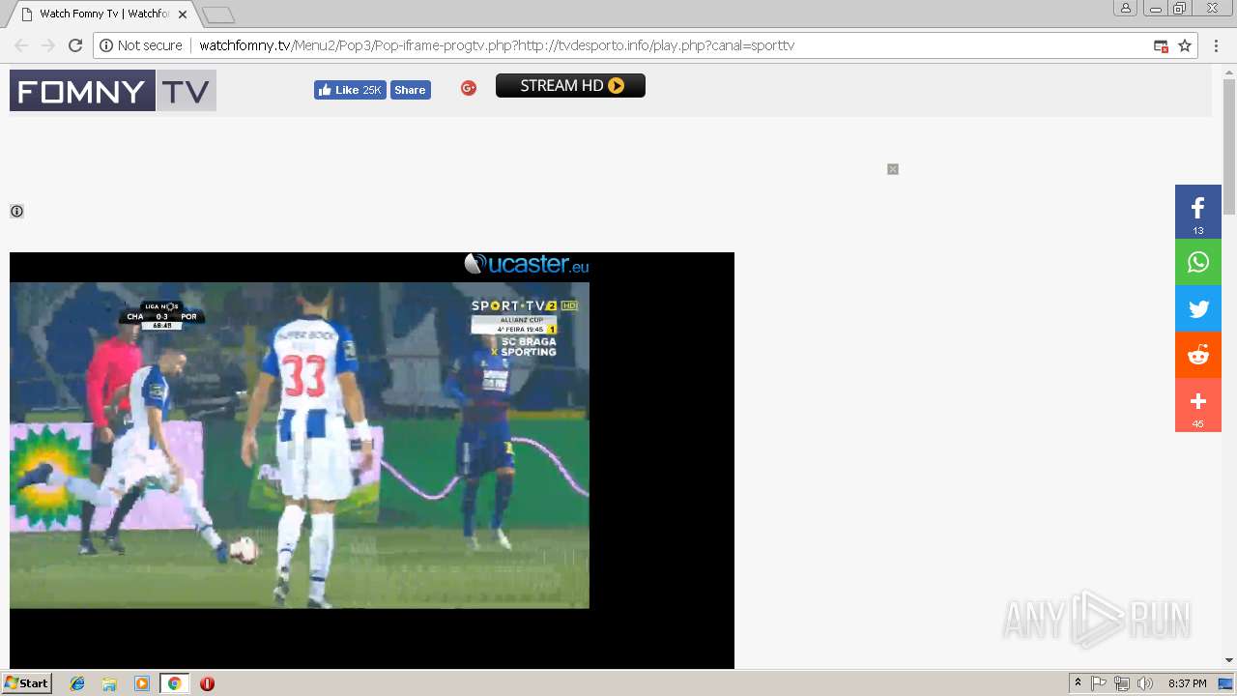The image size is (1237, 696).
Task: Go back to the previous page
Action: coord(21,45)
